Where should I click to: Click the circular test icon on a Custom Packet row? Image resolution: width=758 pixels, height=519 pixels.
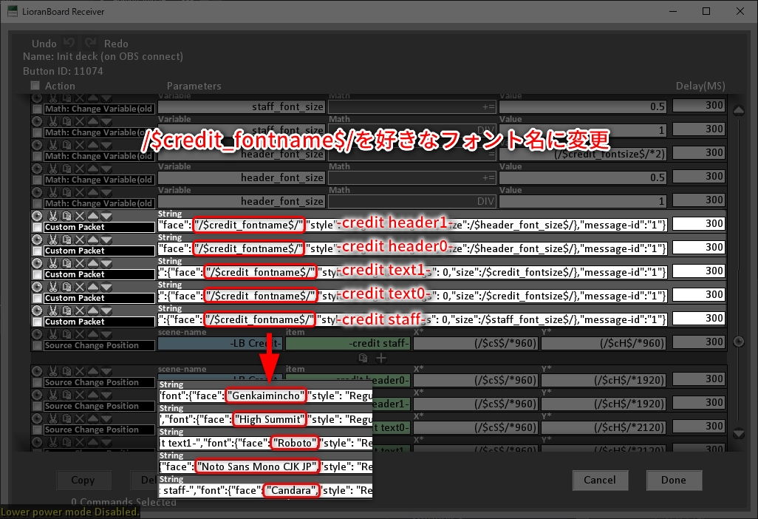coord(38,215)
